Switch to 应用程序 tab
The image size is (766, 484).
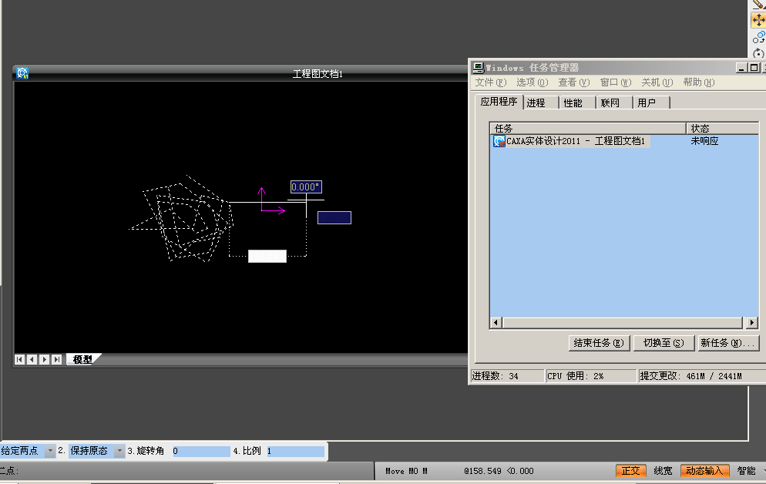pyautogui.click(x=499, y=102)
